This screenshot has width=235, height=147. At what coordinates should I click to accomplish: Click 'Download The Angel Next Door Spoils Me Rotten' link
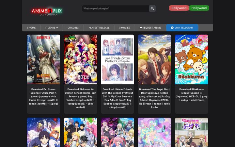pos(154,98)
